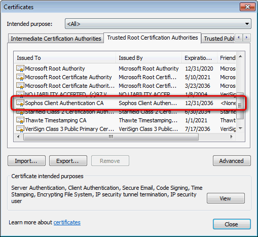Click vertical scrollbar up arrow
The width and height of the screenshot is (258, 237).
pyautogui.click(x=240, y=57)
